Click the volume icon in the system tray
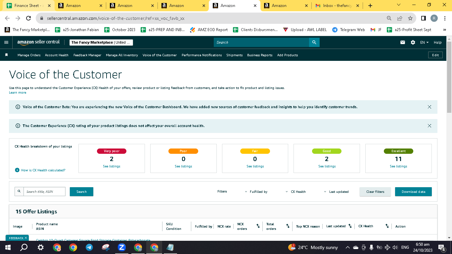Viewport: 452px width, 254px height. tap(395, 247)
